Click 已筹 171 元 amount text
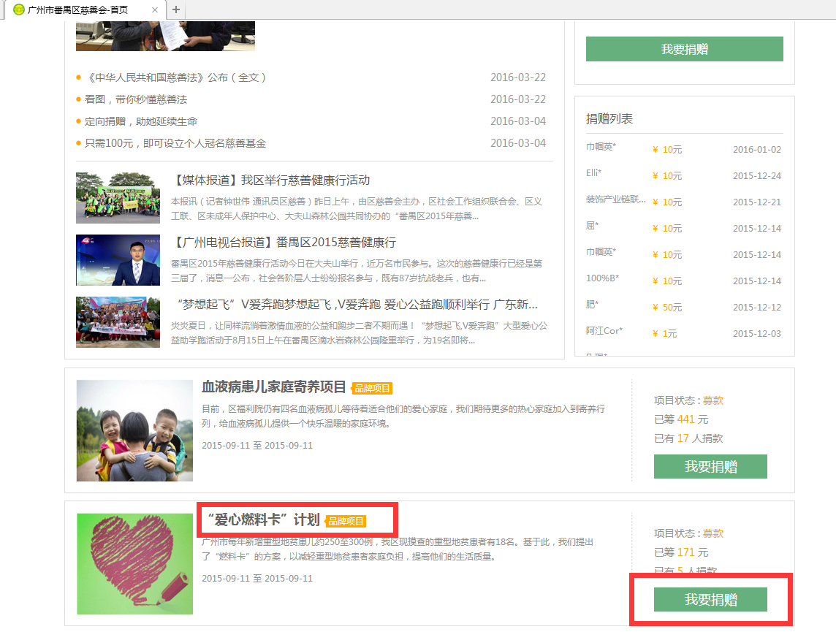836x632 pixels. (x=681, y=552)
